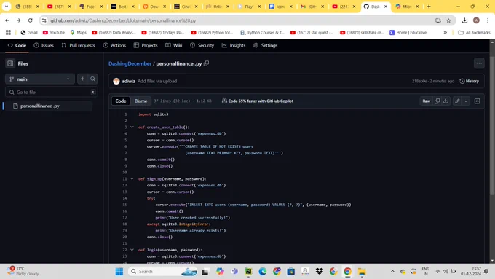Bookmark this page with star icon

click(x=448, y=20)
